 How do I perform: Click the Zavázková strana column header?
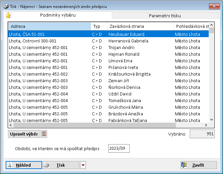point(140,26)
